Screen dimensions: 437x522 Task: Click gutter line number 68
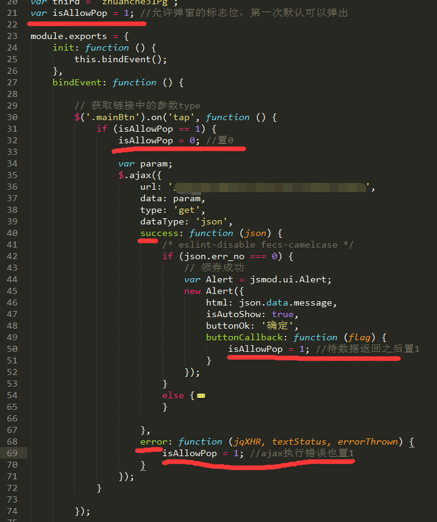(12, 442)
